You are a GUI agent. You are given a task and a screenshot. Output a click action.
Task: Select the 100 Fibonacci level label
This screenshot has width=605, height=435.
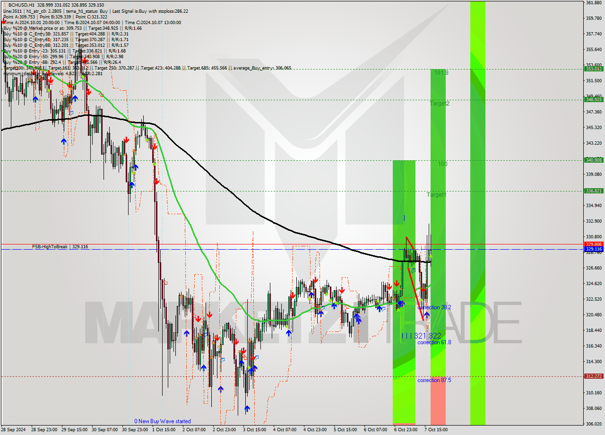point(442,164)
